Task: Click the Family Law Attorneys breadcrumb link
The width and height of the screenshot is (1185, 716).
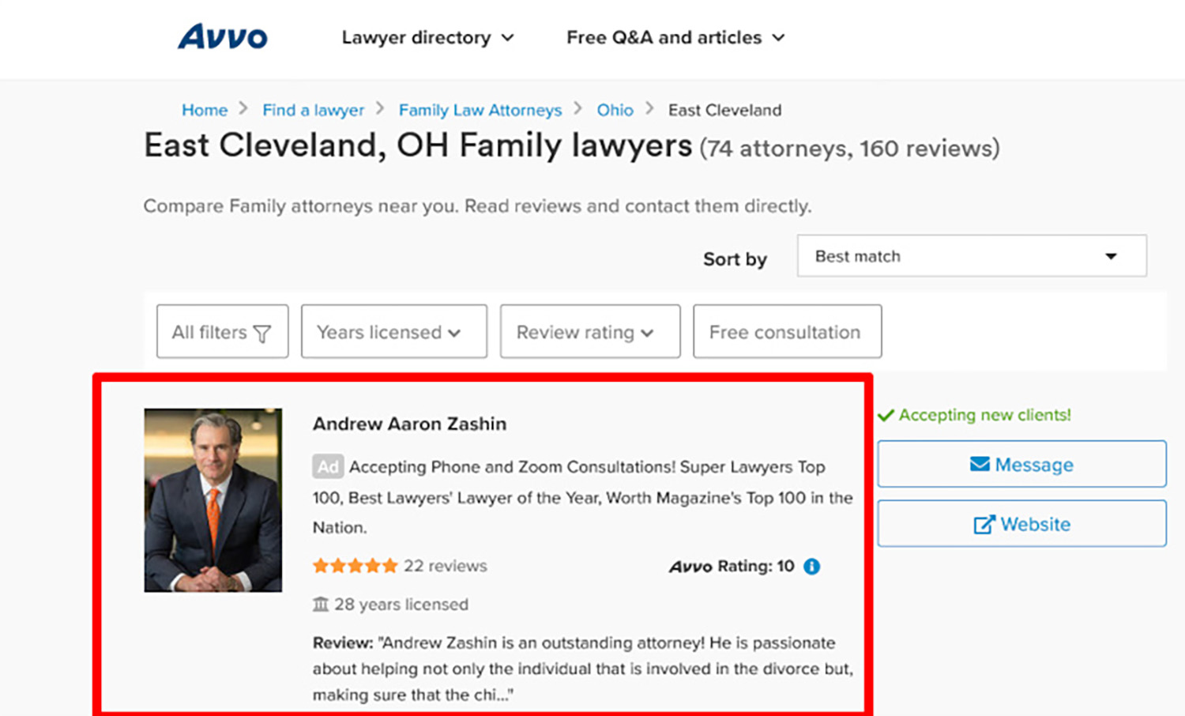Action: click(x=480, y=110)
